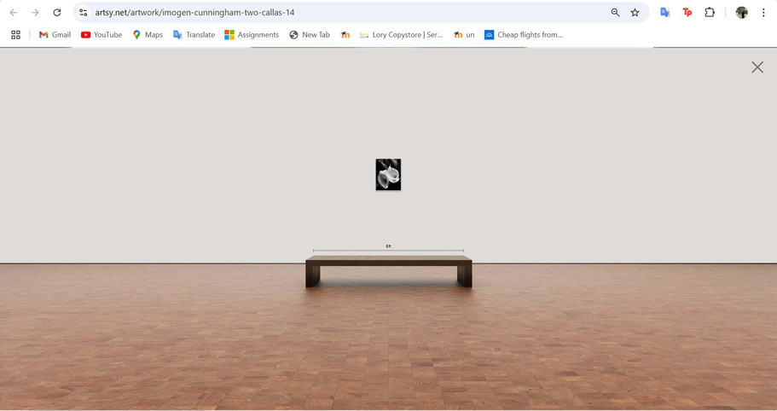Go back to previous page
777x411 pixels.
[x=14, y=13]
